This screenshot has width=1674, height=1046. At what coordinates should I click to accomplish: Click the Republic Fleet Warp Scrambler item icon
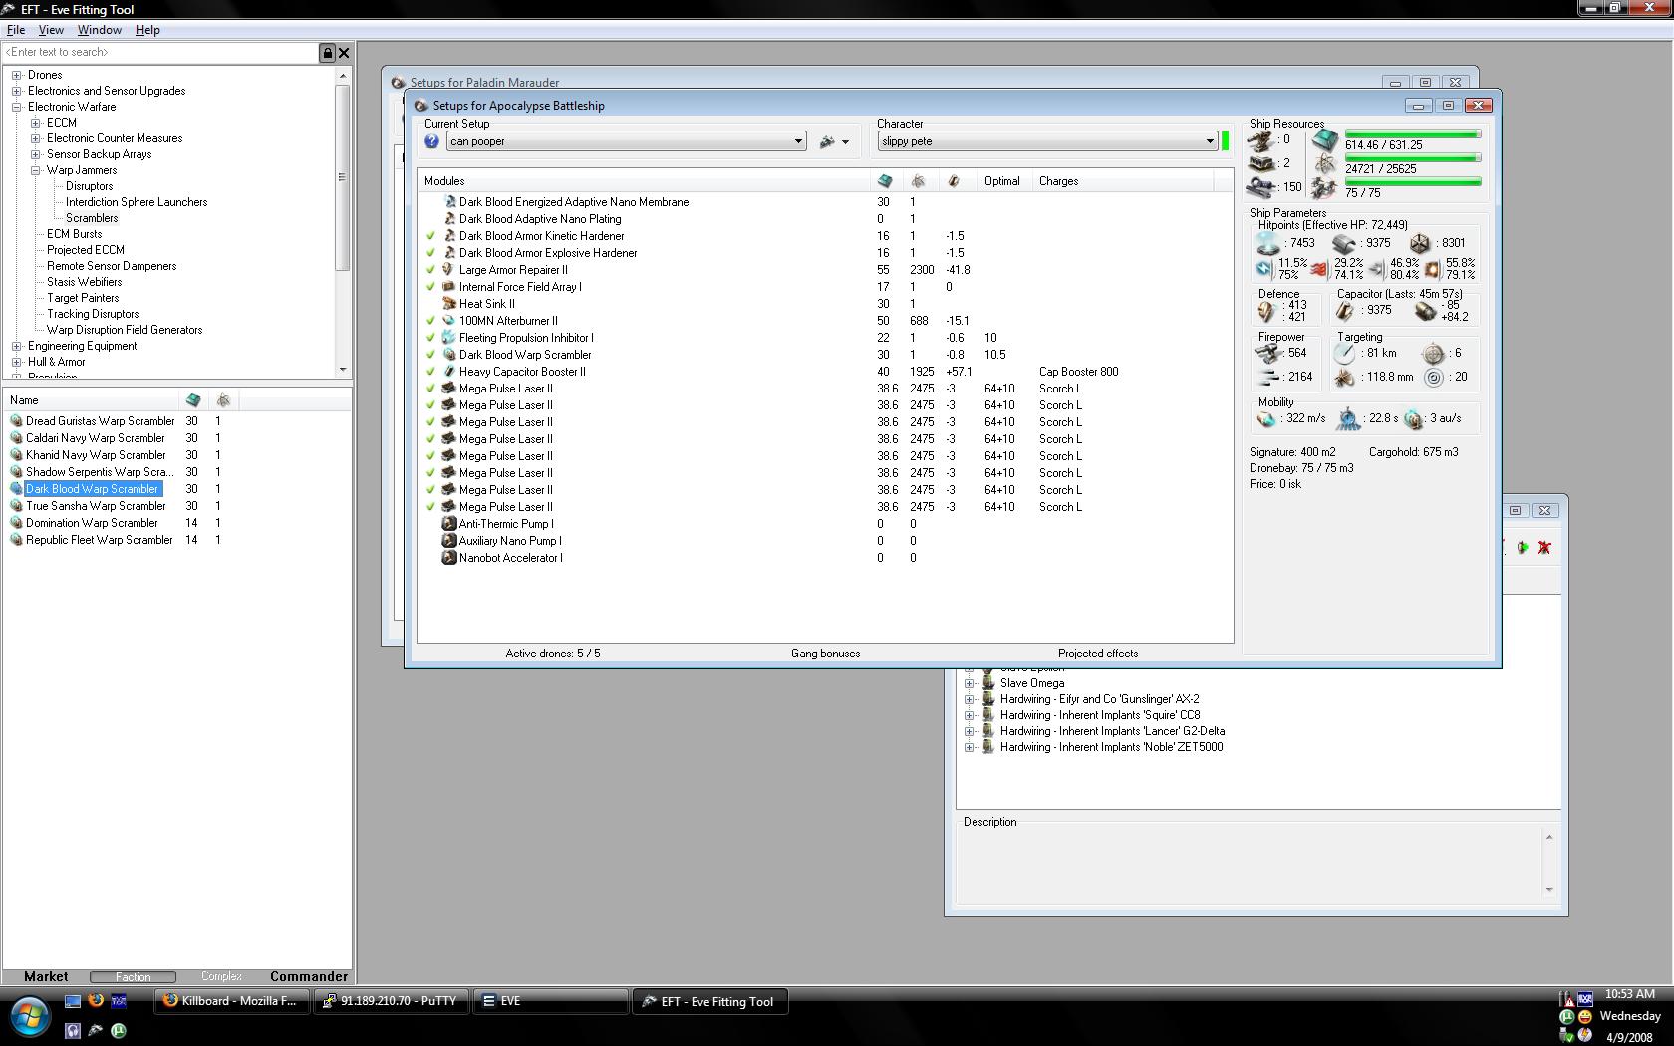pos(16,540)
